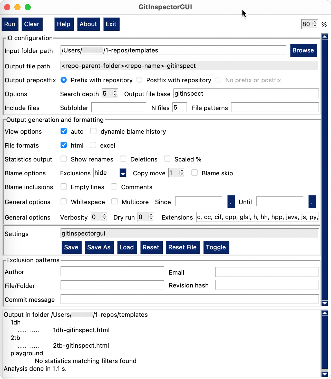Enable Whitespace general option

(x=64, y=202)
